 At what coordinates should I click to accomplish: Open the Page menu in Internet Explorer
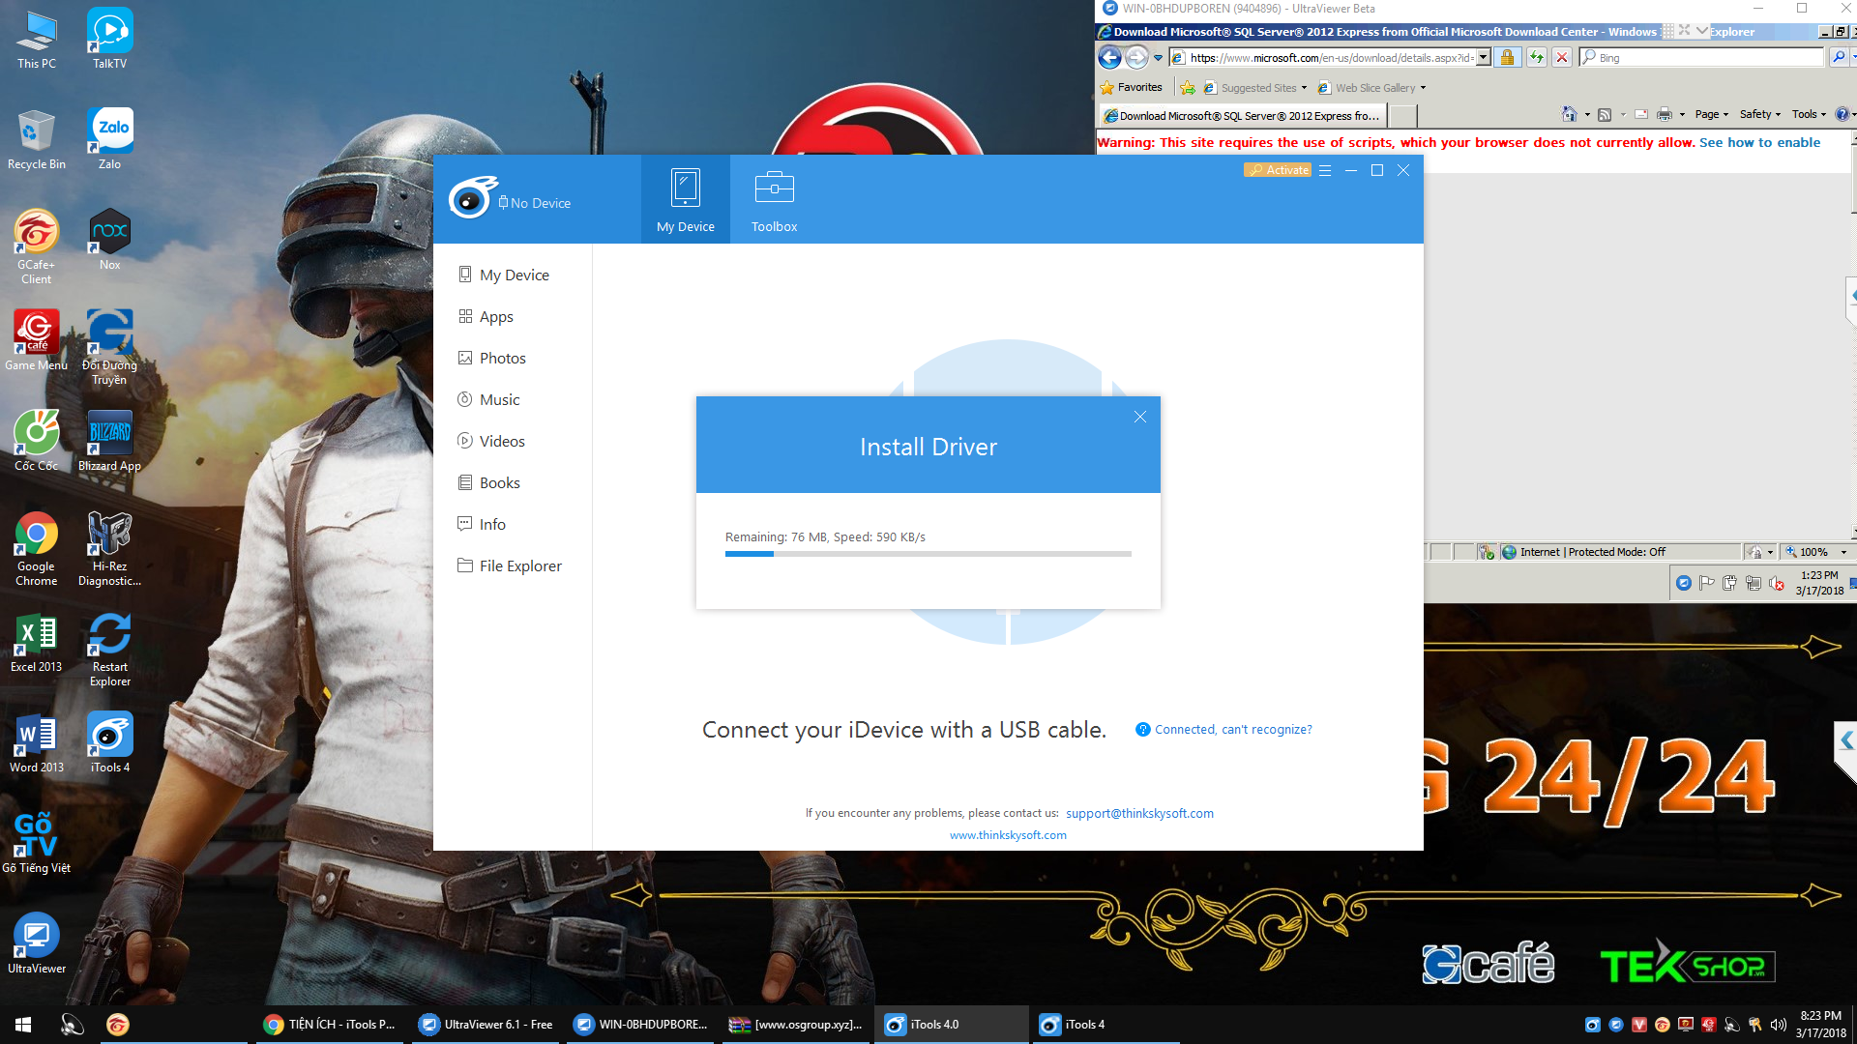[x=1711, y=114]
